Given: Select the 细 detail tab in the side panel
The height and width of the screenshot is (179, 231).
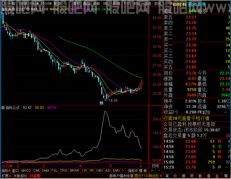Looking at the screenshot, I should click(183, 176).
